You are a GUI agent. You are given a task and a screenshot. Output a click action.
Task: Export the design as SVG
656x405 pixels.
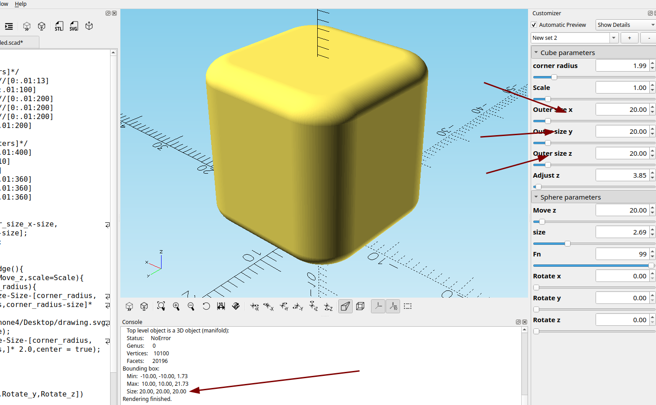(74, 26)
